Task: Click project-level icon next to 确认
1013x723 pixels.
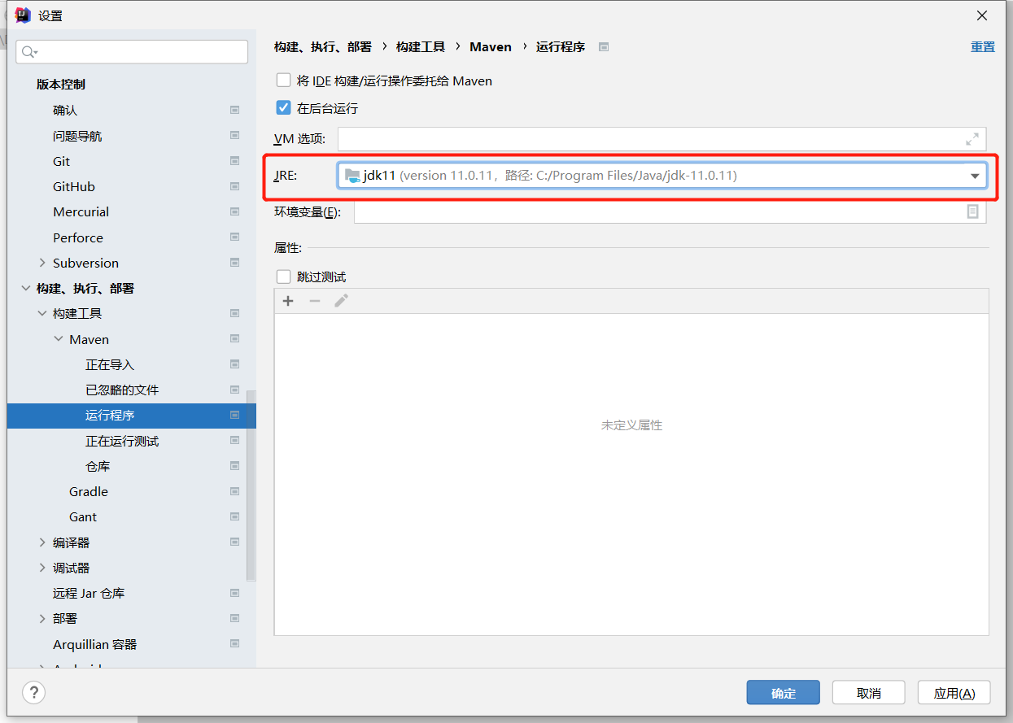Action: pyautogui.click(x=234, y=110)
